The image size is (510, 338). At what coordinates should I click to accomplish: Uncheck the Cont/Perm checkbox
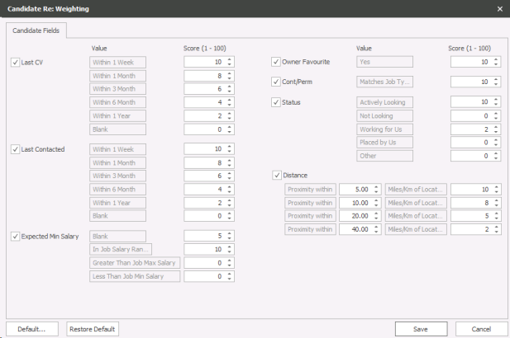coord(277,82)
